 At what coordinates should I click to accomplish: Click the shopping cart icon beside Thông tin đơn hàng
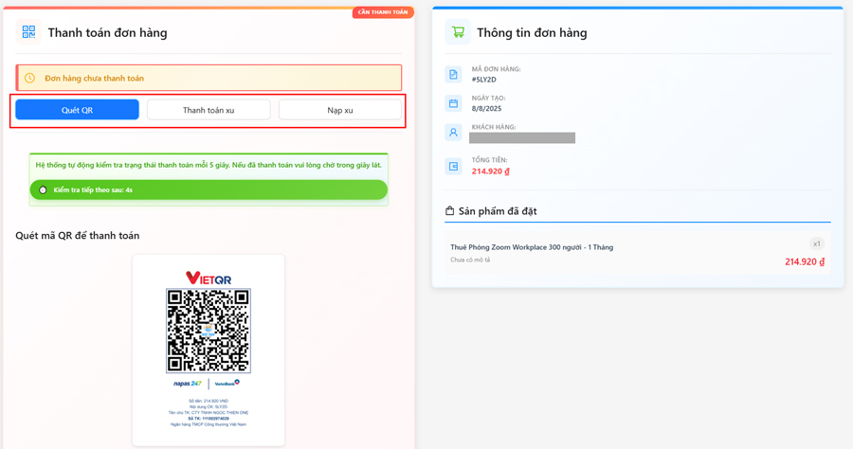[x=458, y=32]
